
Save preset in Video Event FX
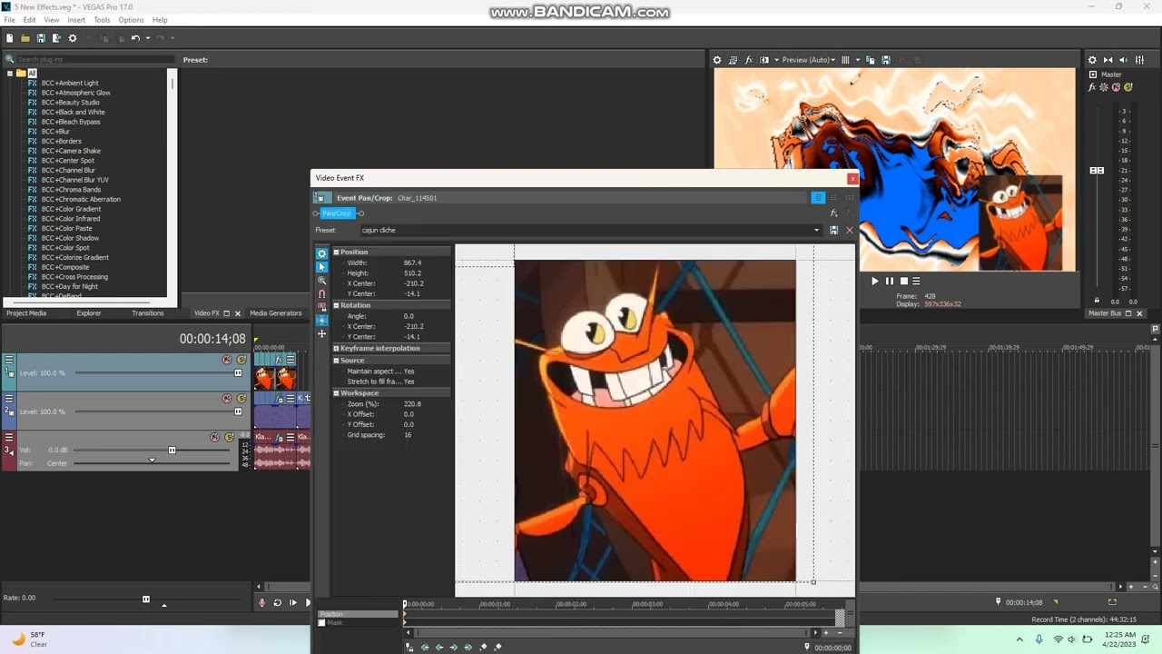click(x=834, y=231)
